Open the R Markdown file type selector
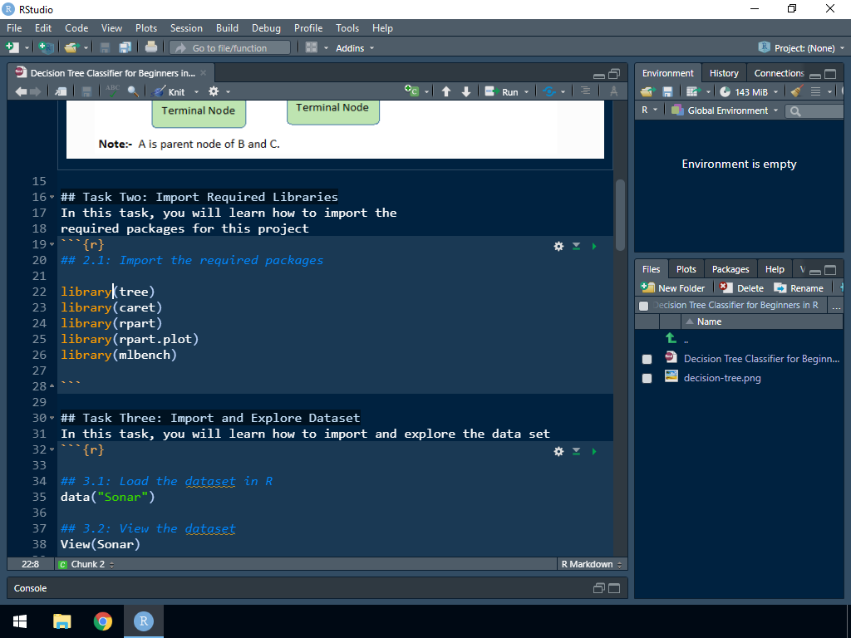The image size is (851, 638). pyautogui.click(x=592, y=564)
